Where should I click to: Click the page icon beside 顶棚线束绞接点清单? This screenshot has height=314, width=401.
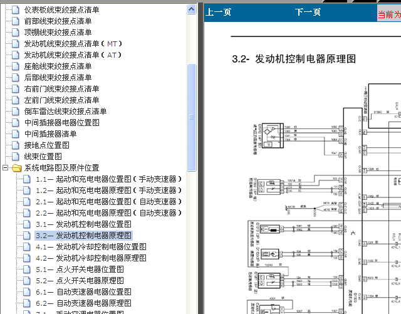[x=15, y=33]
